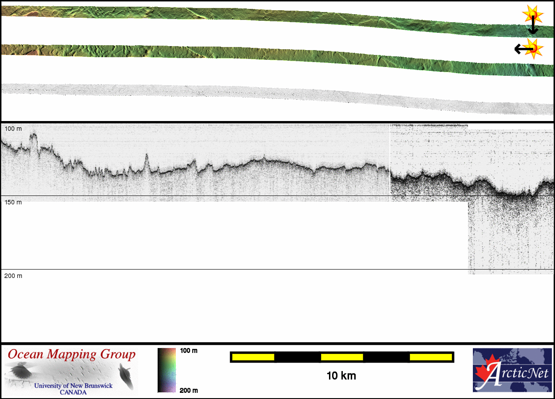Click the leftmost yellow scale bar segment

point(253,357)
